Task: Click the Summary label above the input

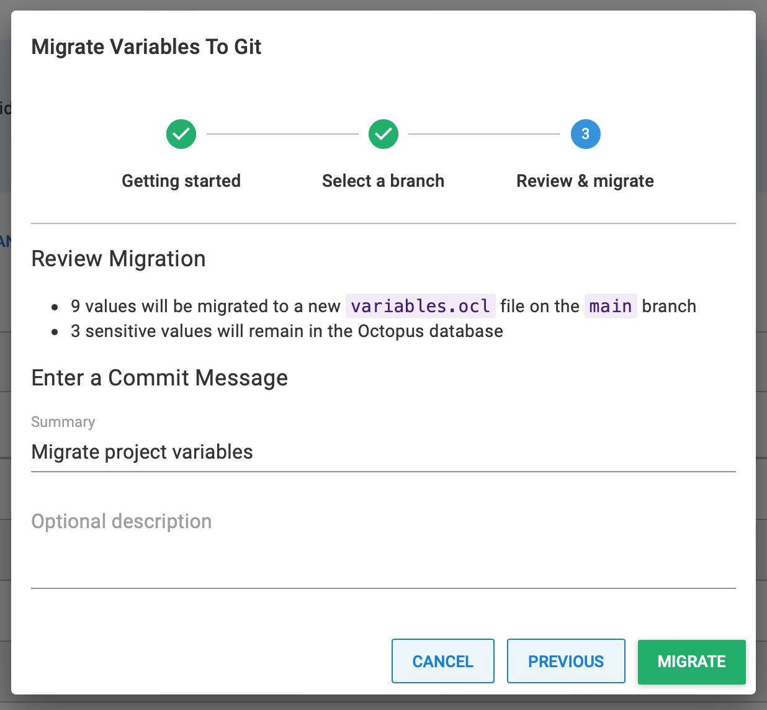Action: click(x=63, y=421)
